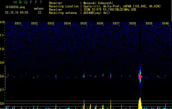Viewport: 172px width, 109px height.
Task: Click the Ogata-vill. Akita-Pref. JAPAN location text
Action: tap(122, 6)
